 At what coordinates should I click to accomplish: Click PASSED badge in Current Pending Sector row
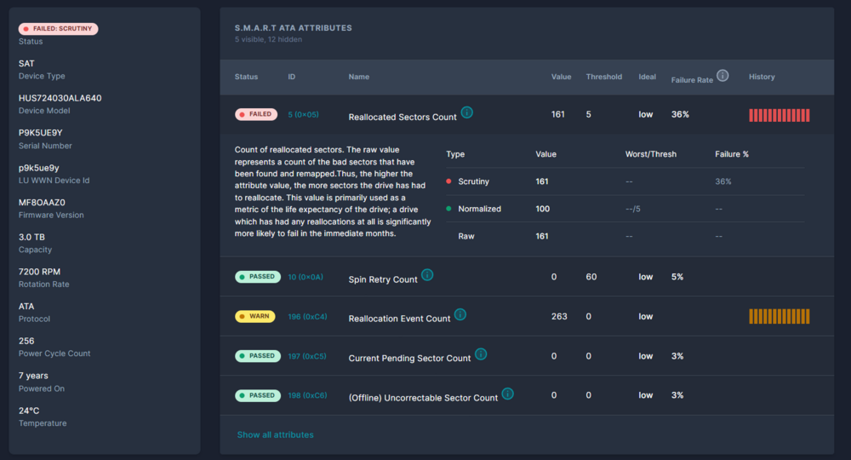(258, 356)
